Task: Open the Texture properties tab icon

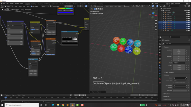Action: click(x=160, y=83)
